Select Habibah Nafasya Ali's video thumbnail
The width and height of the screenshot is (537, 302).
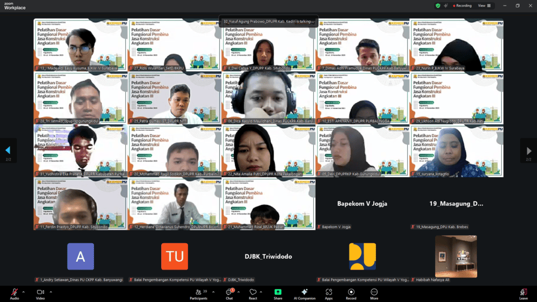(x=456, y=256)
